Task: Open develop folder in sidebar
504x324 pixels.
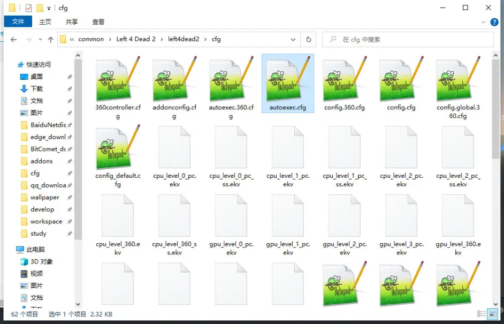Action: (x=42, y=209)
